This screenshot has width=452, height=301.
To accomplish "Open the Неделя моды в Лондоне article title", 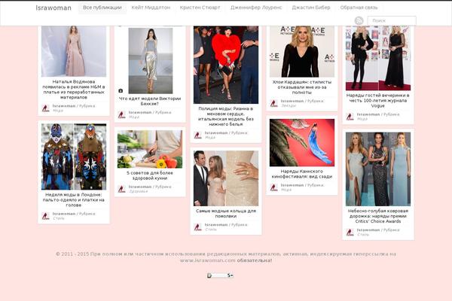I will [74, 199].
